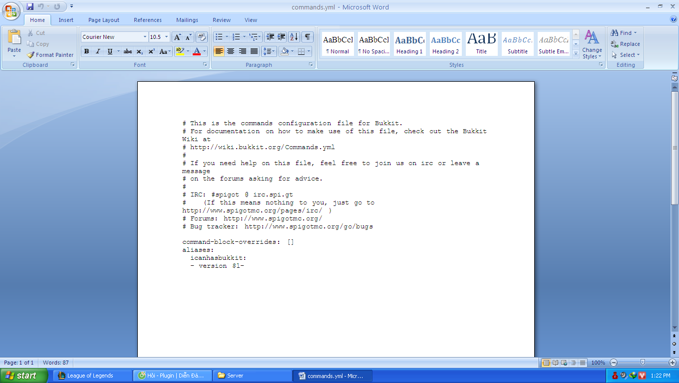This screenshot has height=383, width=679.
Task: Increase the paragraph indent
Action: [x=282, y=37]
